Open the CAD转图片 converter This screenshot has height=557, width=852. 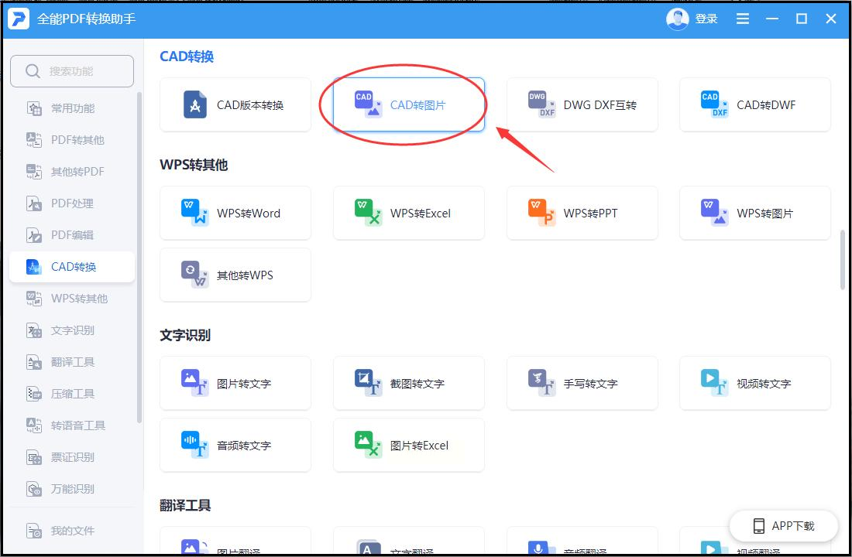pyautogui.click(x=409, y=104)
